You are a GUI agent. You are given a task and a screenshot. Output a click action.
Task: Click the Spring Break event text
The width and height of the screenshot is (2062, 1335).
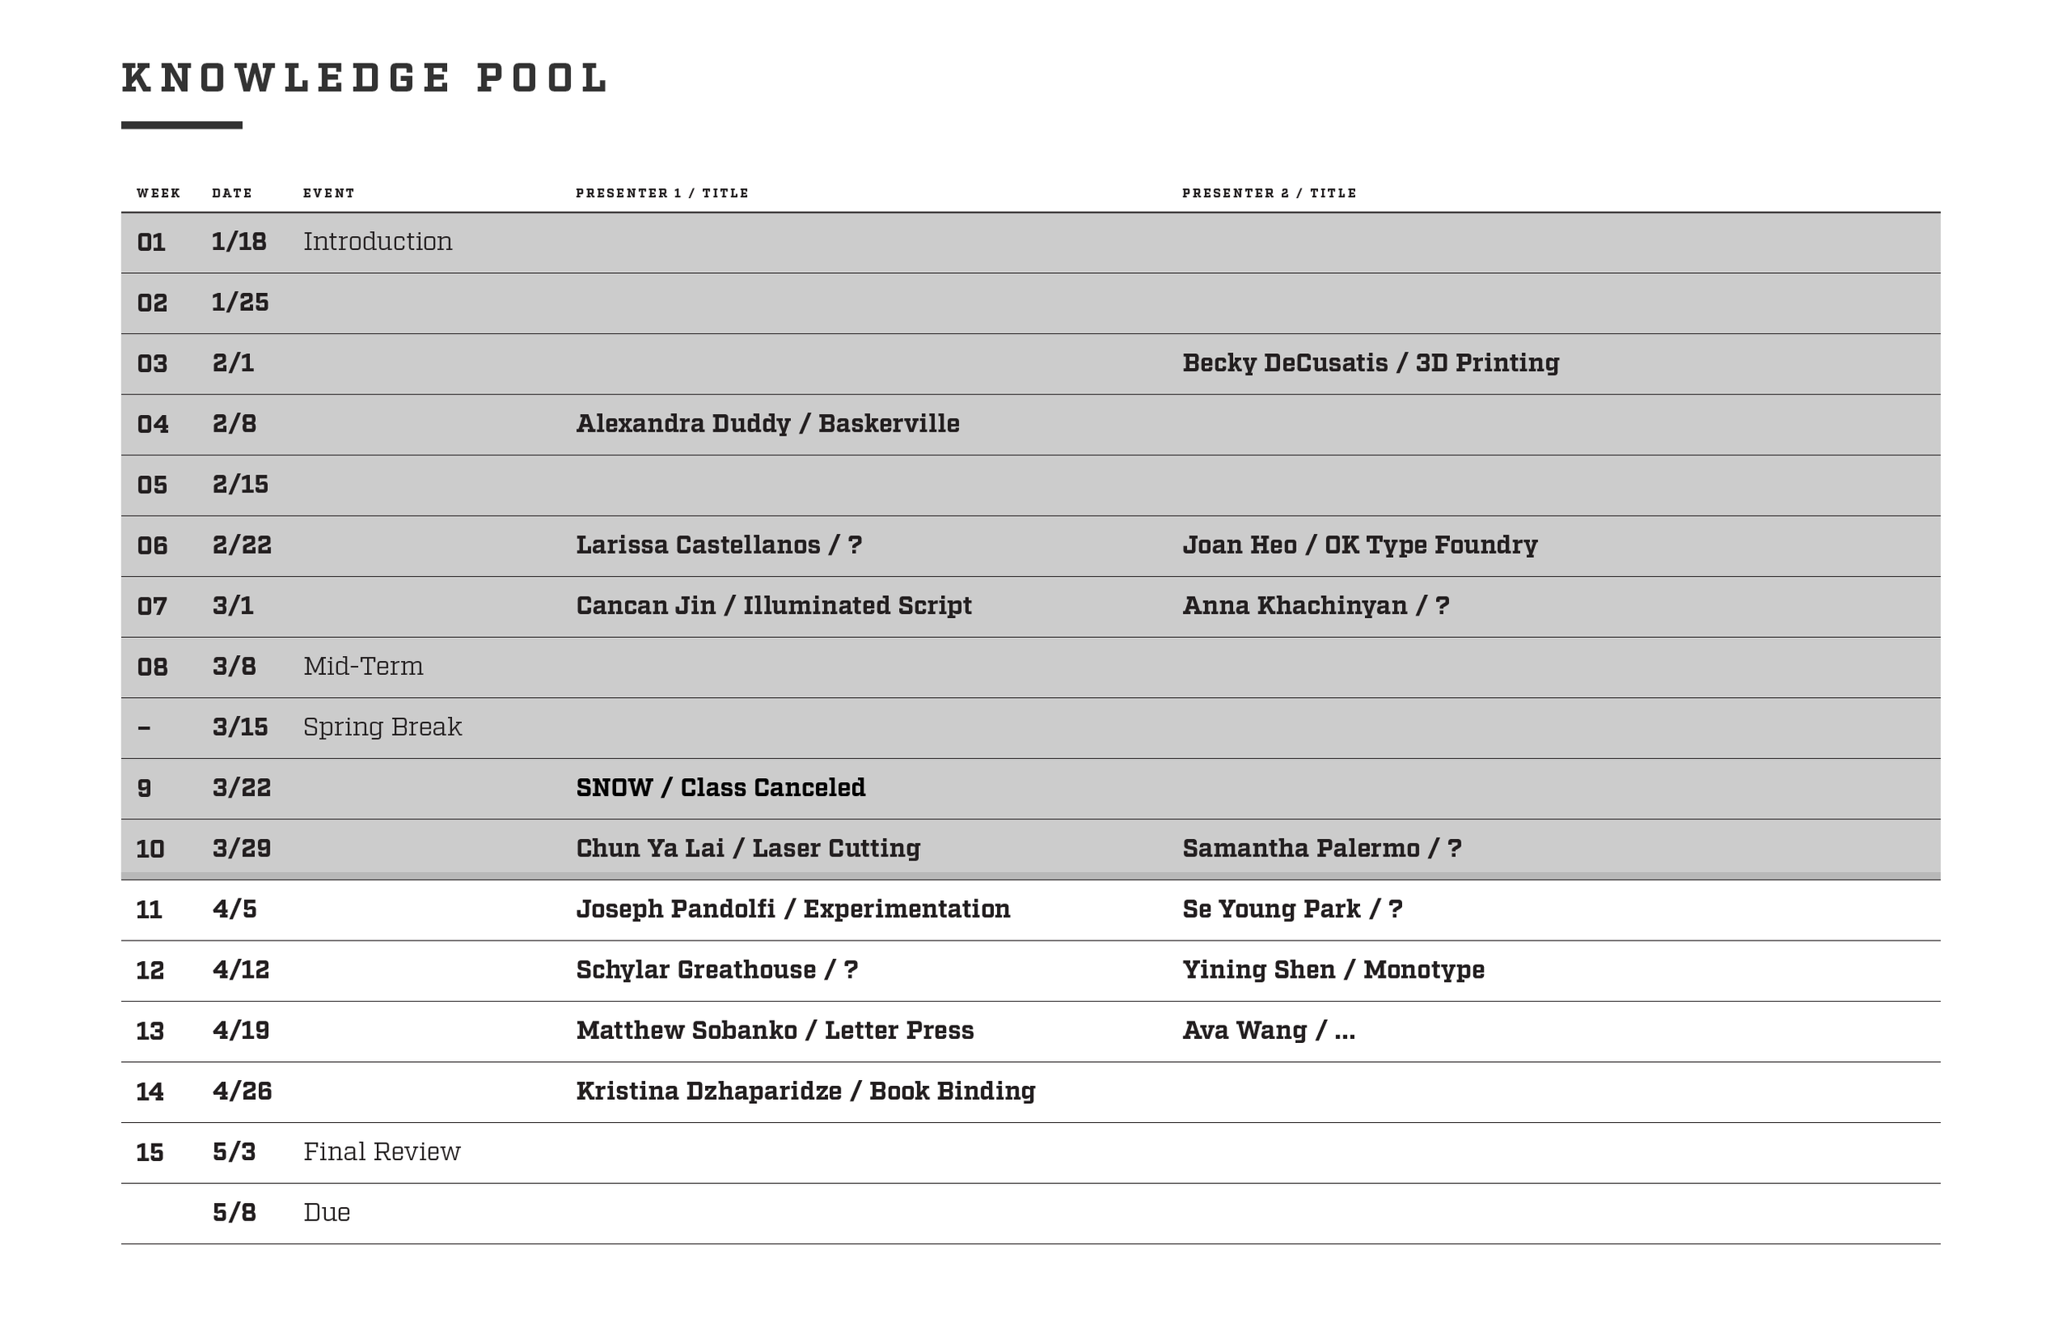coord(382,727)
